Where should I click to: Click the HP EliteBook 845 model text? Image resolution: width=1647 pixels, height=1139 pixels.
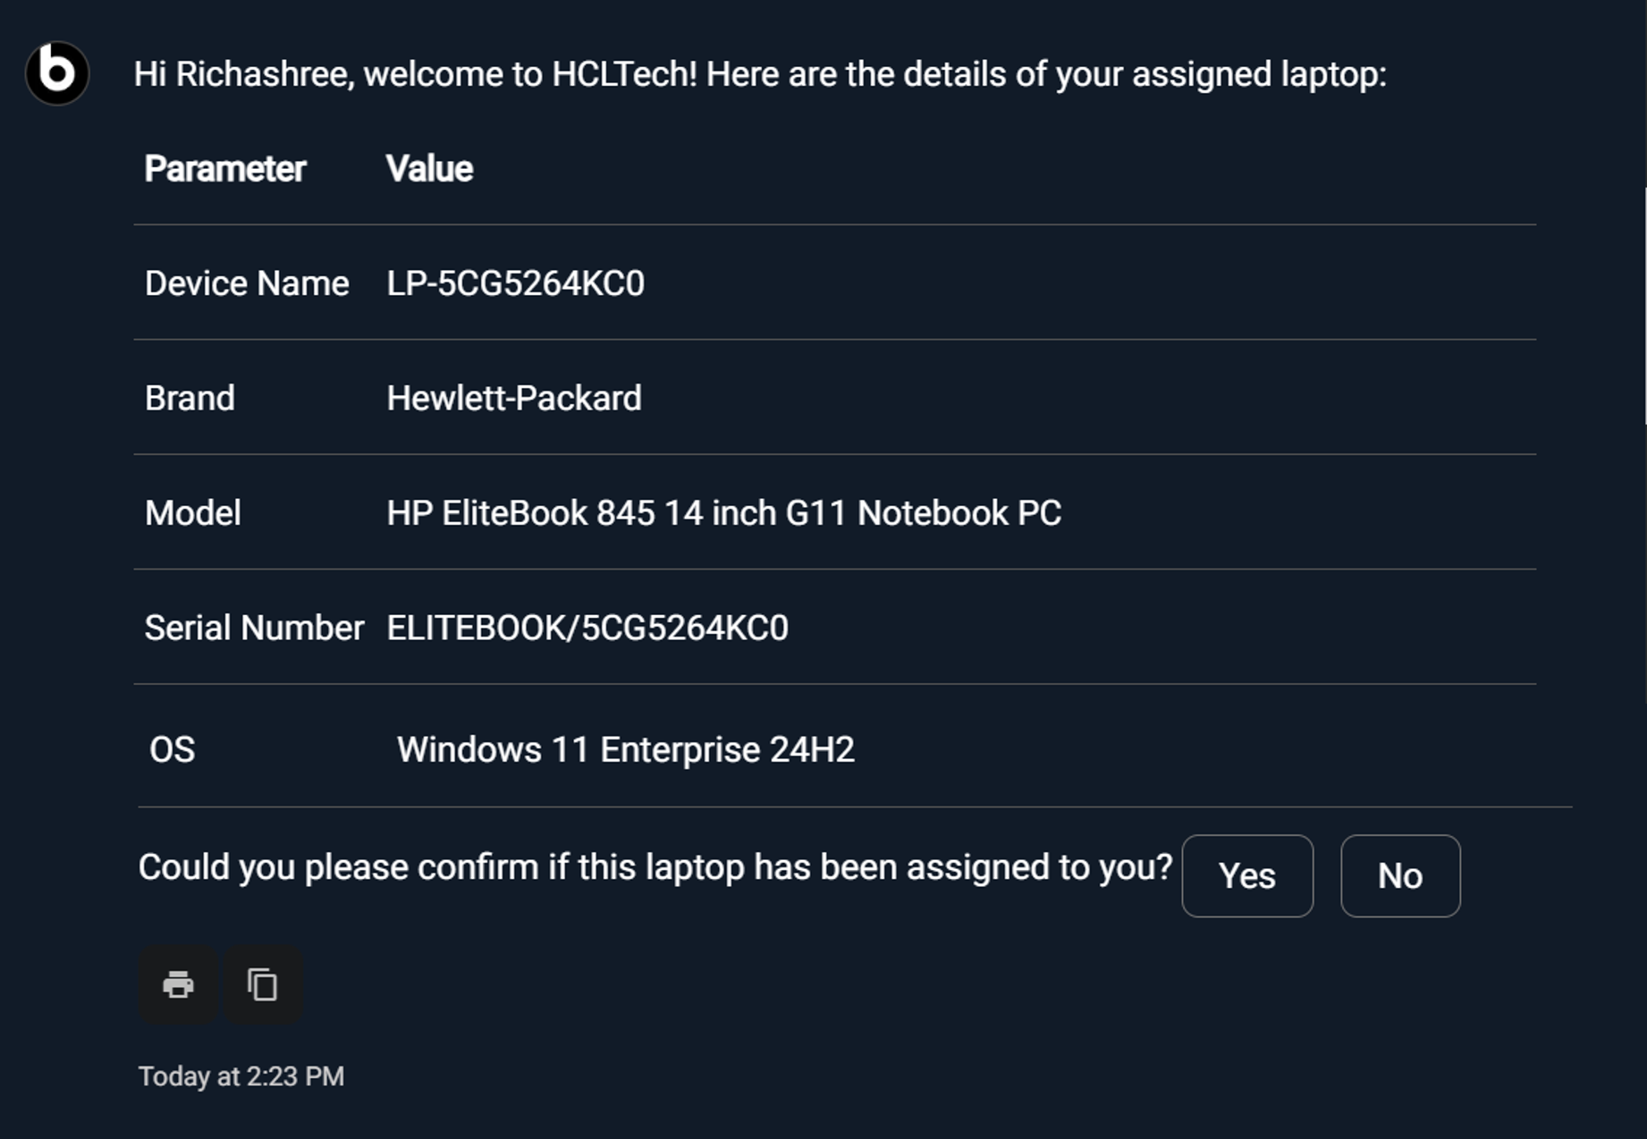[723, 513]
